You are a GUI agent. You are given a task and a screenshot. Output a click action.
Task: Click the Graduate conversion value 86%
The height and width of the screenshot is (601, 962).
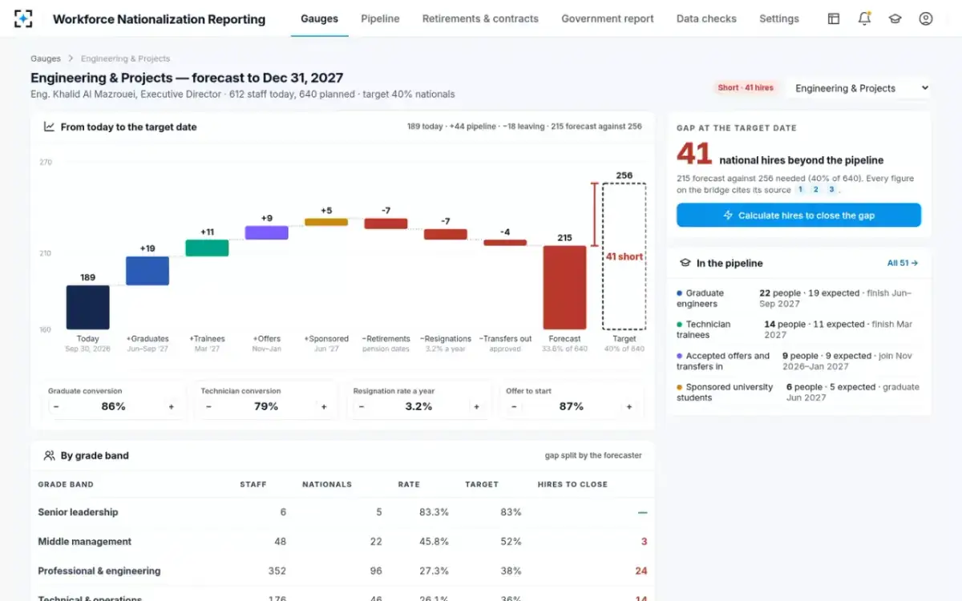click(x=113, y=406)
